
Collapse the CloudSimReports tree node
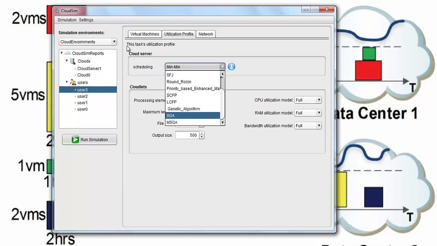(x=61, y=53)
